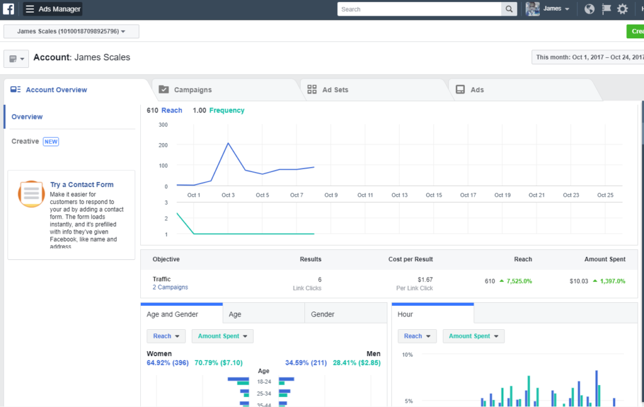Click the Men 34.59% (211) reach figure

click(x=306, y=362)
